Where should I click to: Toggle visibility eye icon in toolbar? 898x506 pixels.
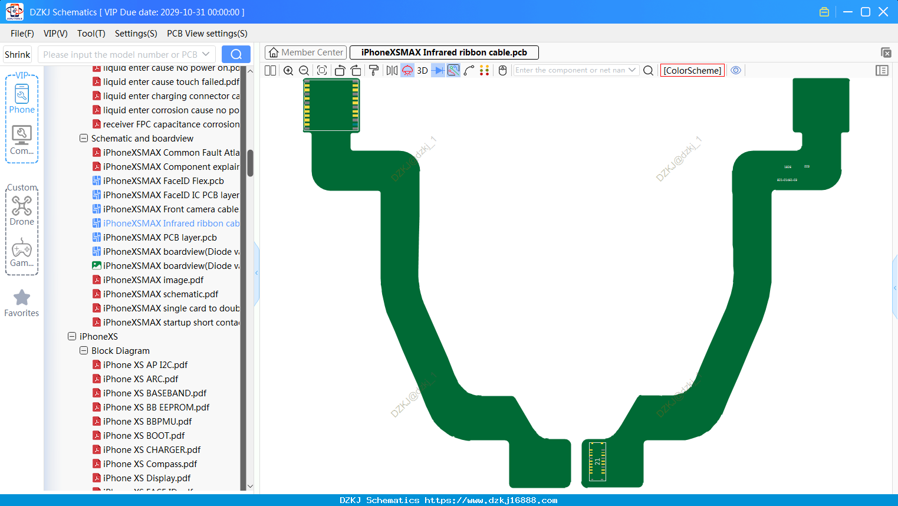point(736,70)
